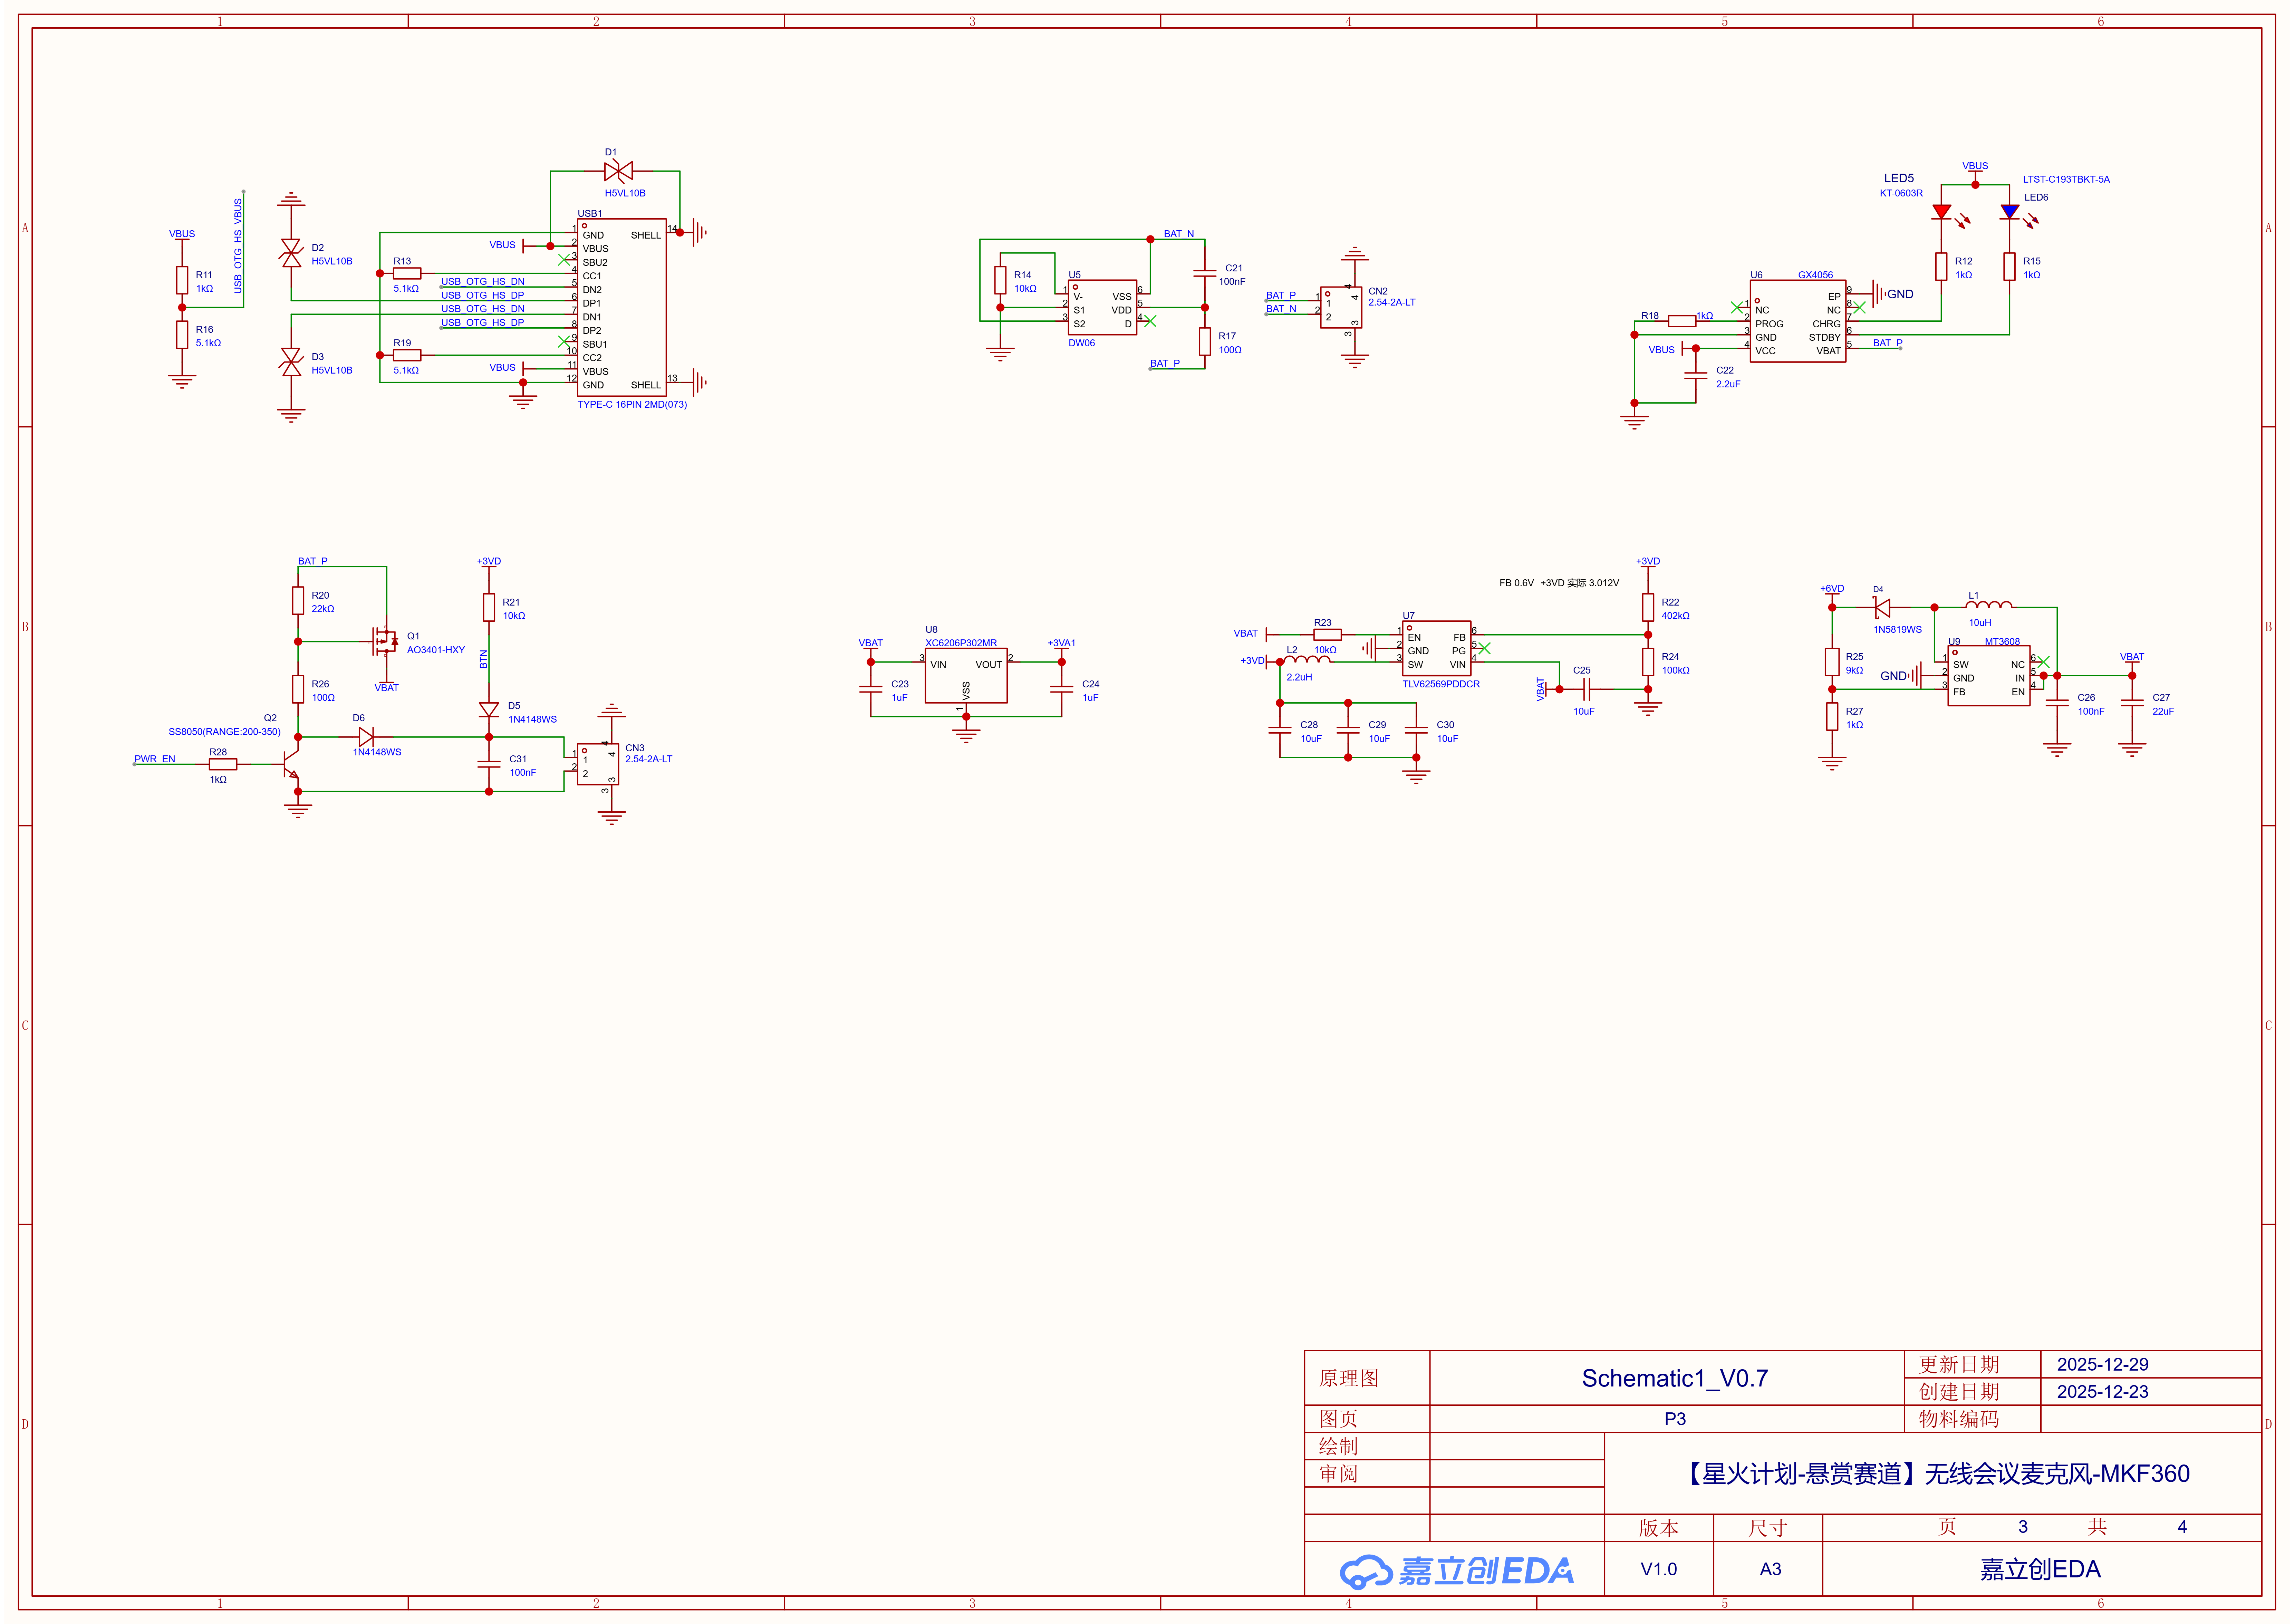Select resistor R18 symbol
Image resolution: width=2294 pixels, height=1624 pixels.
click(x=1682, y=321)
